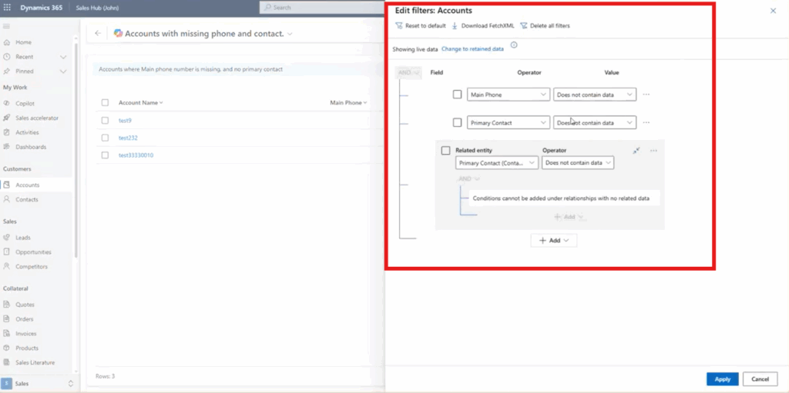Select the test9 account row checkbox
The width and height of the screenshot is (789, 393).
105,120
